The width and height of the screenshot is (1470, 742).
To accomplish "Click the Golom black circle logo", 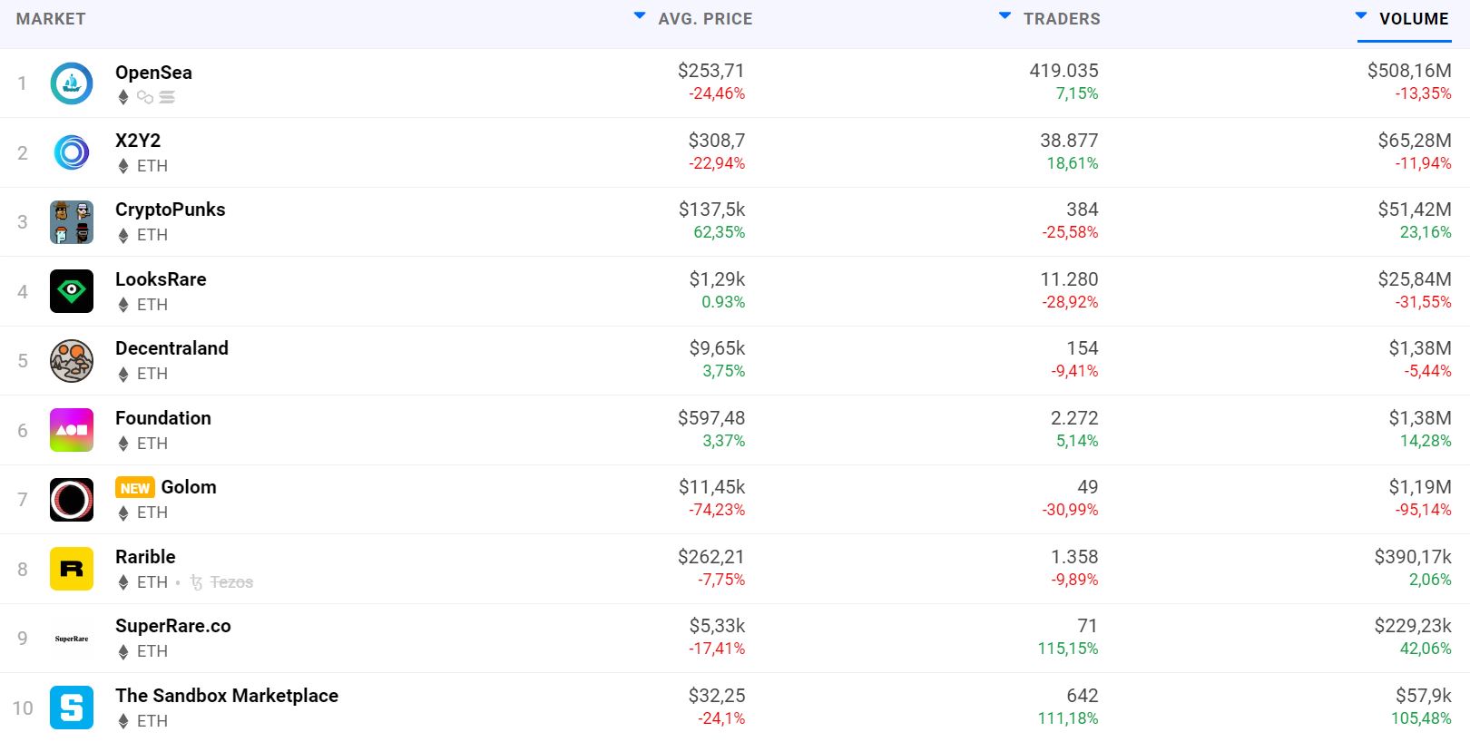I will (x=72, y=500).
